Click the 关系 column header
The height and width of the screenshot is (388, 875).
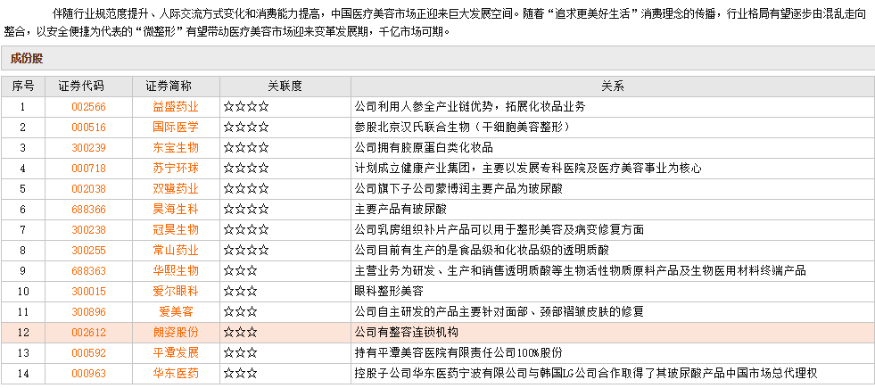[x=613, y=87]
